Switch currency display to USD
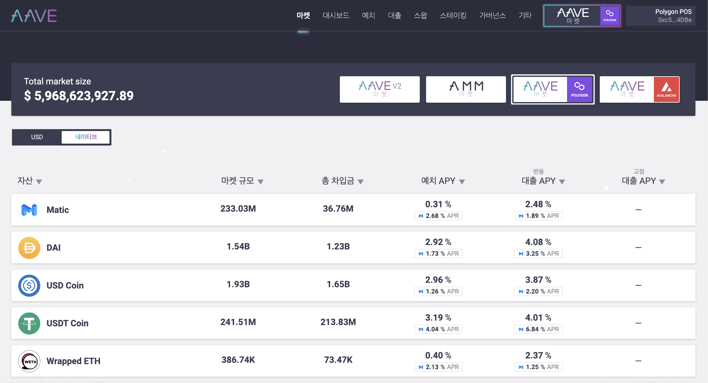This screenshot has width=708, height=383. [x=37, y=137]
